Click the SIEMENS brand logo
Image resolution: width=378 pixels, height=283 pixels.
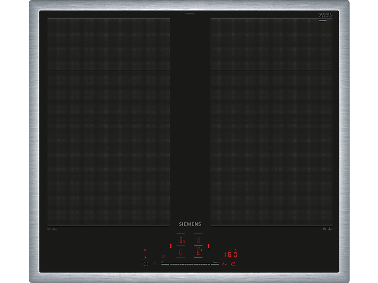click(x=190, y=224)
